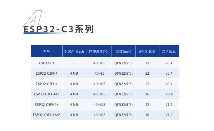This screenshot has width=214, height=131.
Task: Click GPIO count 22 in ESP32-C3FH4 row
Action: [147, 84]
